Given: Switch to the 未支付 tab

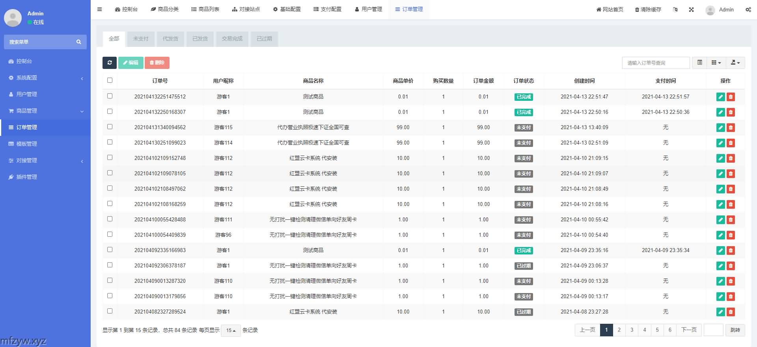Looking at the screenshot, I should tap(141, 39).
